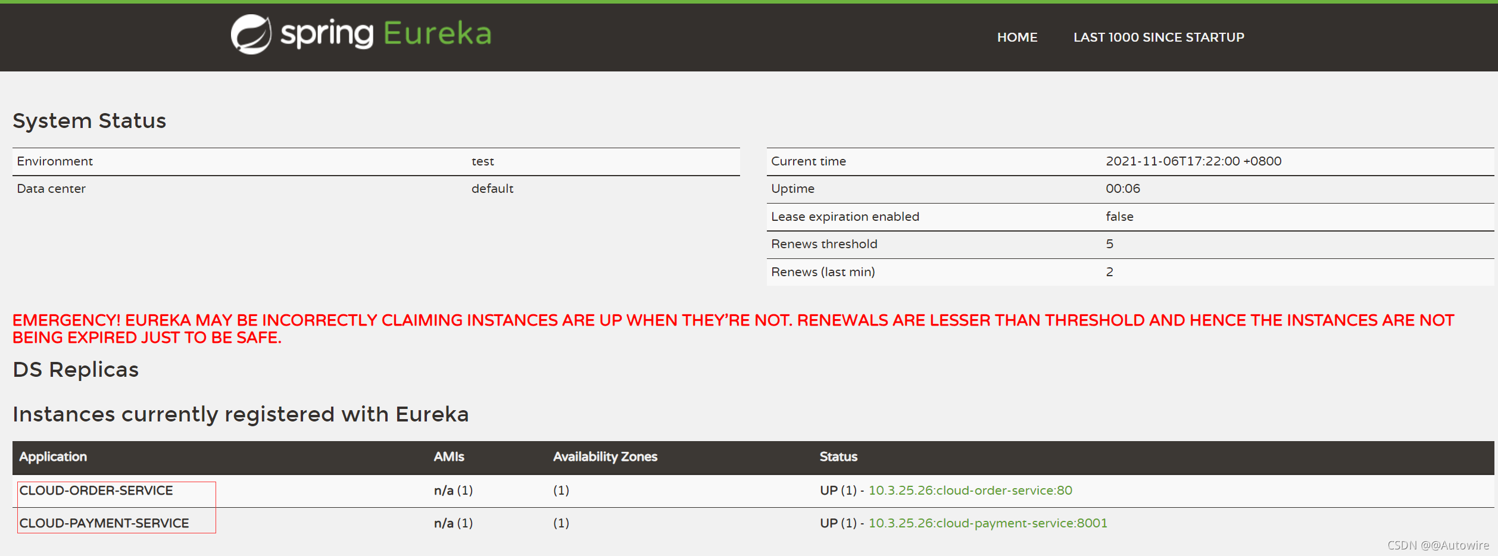1498x556 pixels.
Task: Click the red EMERGENCY warning message
Action: (x=734, y=329)
